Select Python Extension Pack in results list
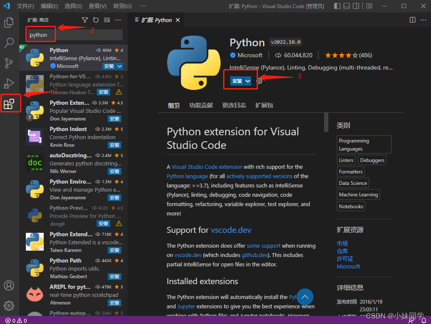This screenshot has height=324, width=431. click(74, 110)
